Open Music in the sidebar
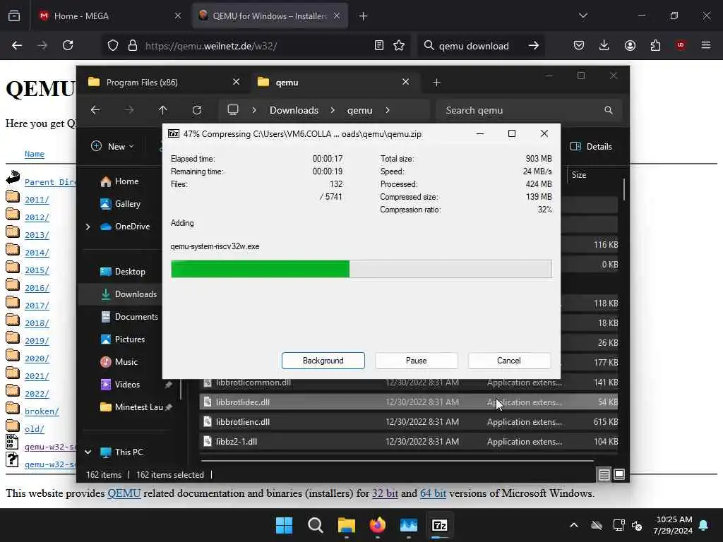This screenshot has width=723, height=542. (x=119, y=362)
